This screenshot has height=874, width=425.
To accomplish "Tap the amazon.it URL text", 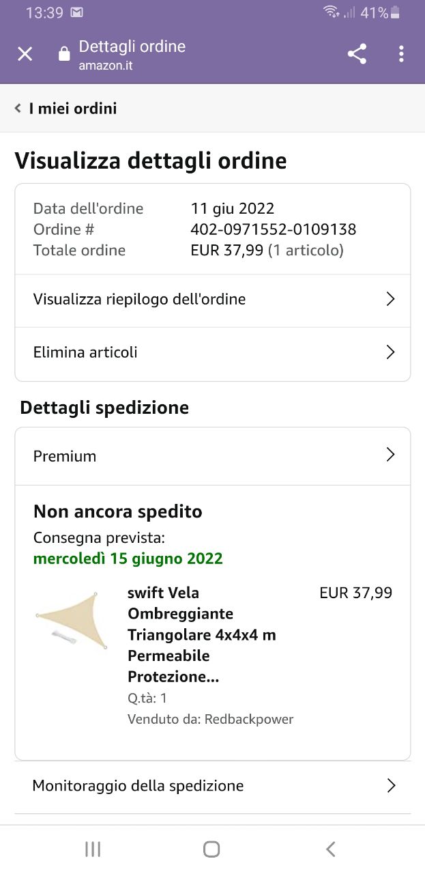I will pyautogui.click(x=106, y=66).
